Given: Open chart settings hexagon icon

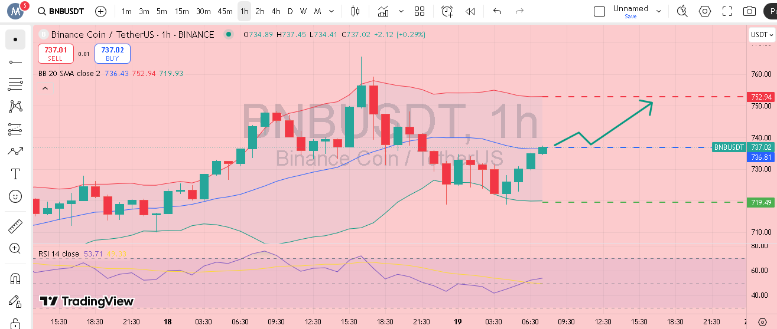Looking at the screenshot, I should point(705,11).
